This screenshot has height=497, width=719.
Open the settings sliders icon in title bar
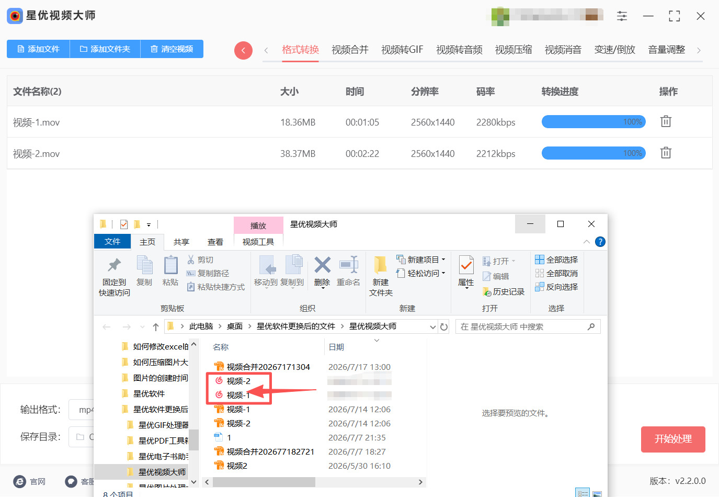tap(622, 16)
